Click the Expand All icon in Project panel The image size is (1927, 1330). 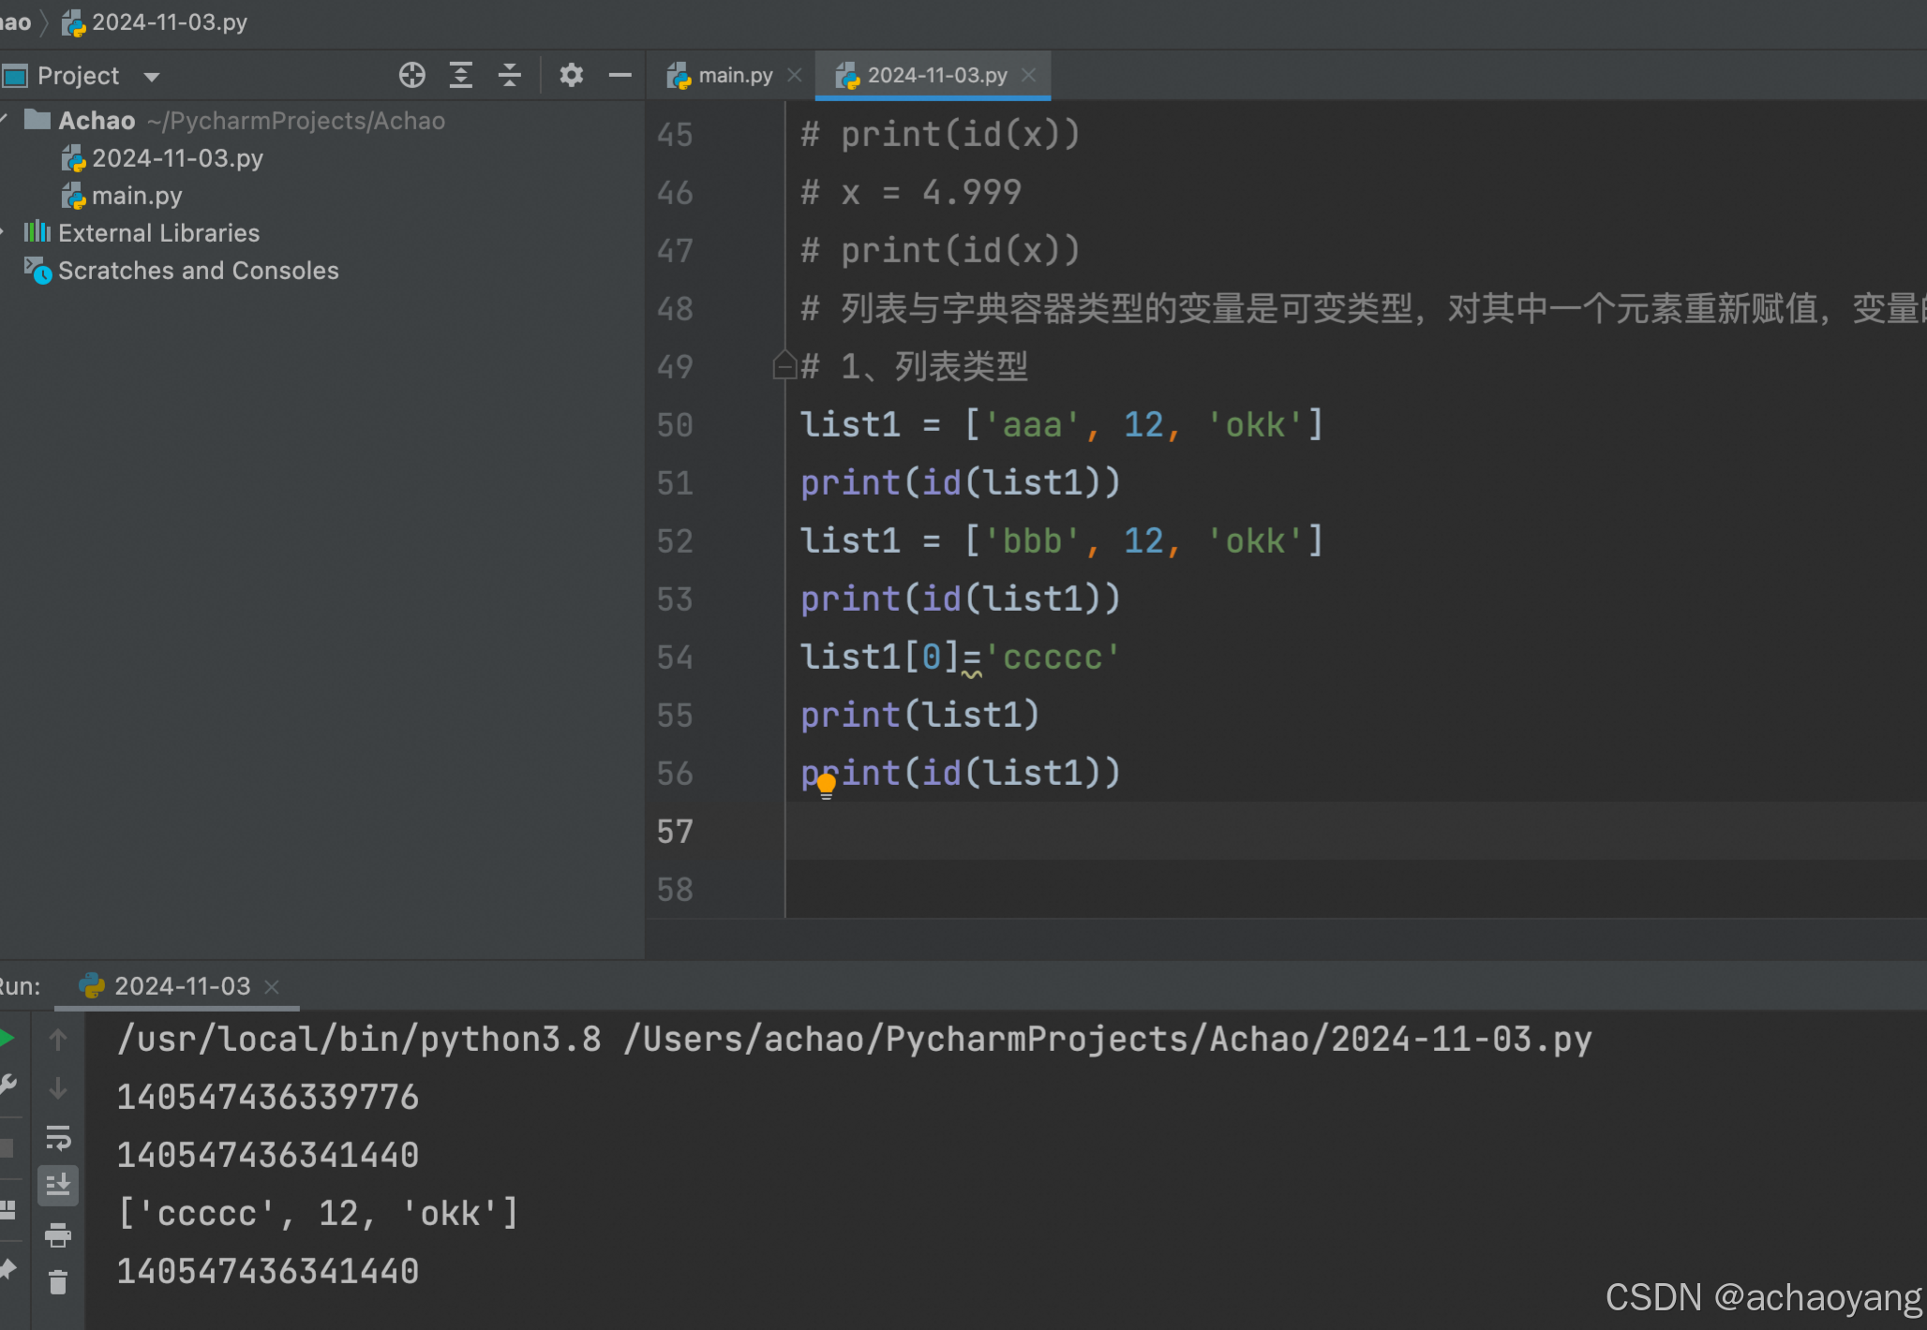click(460, 75)
